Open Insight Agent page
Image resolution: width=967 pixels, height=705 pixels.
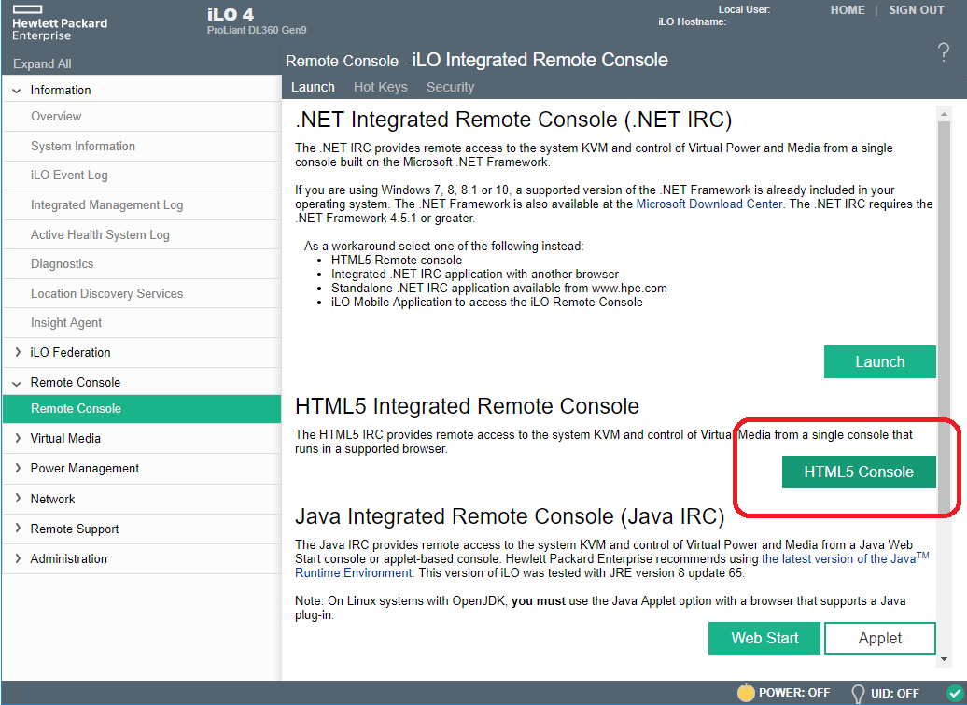[x=142, y=322]
